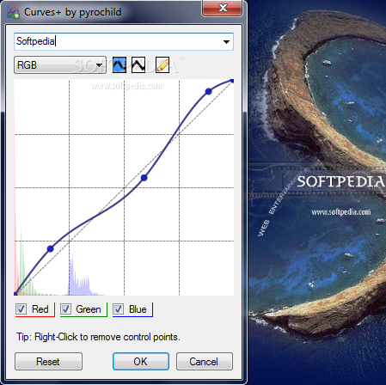Open the RGB channel mode dropdown
The width and height of the screenshot is (386, 385).
(x=60, y=65)
